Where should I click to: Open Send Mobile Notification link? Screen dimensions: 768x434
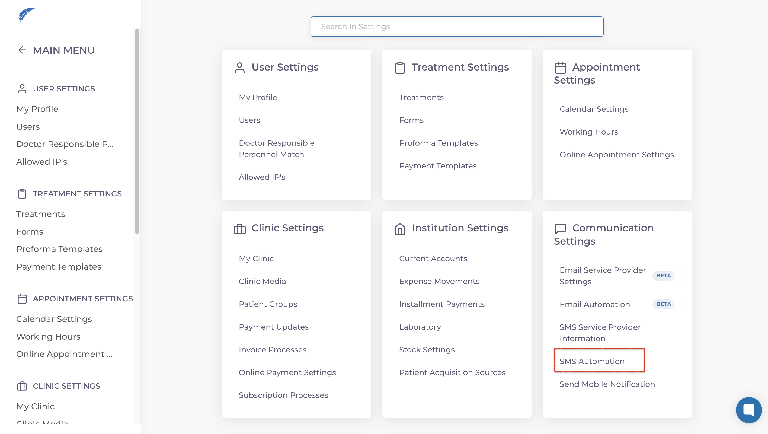click(x=607, y=384)
